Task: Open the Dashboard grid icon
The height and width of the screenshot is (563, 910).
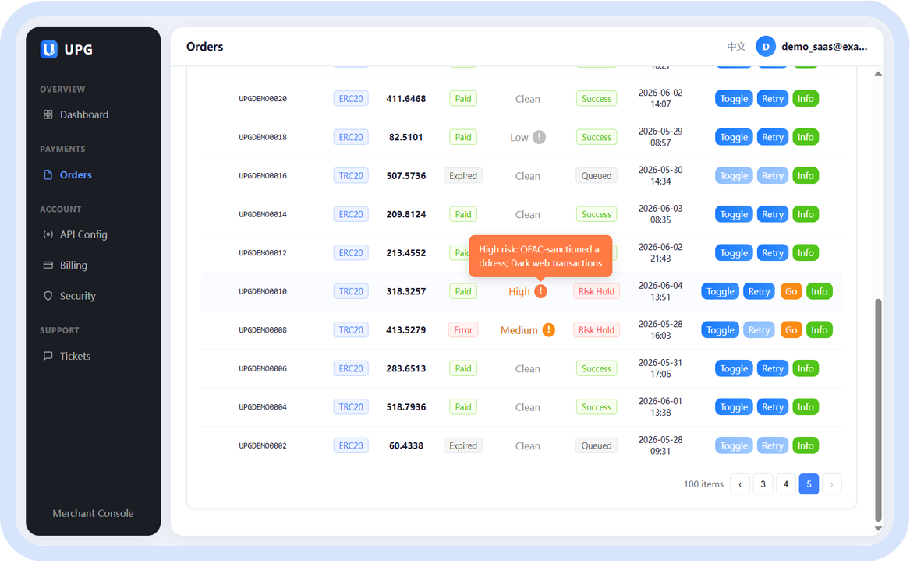Action: pos(48,114)
